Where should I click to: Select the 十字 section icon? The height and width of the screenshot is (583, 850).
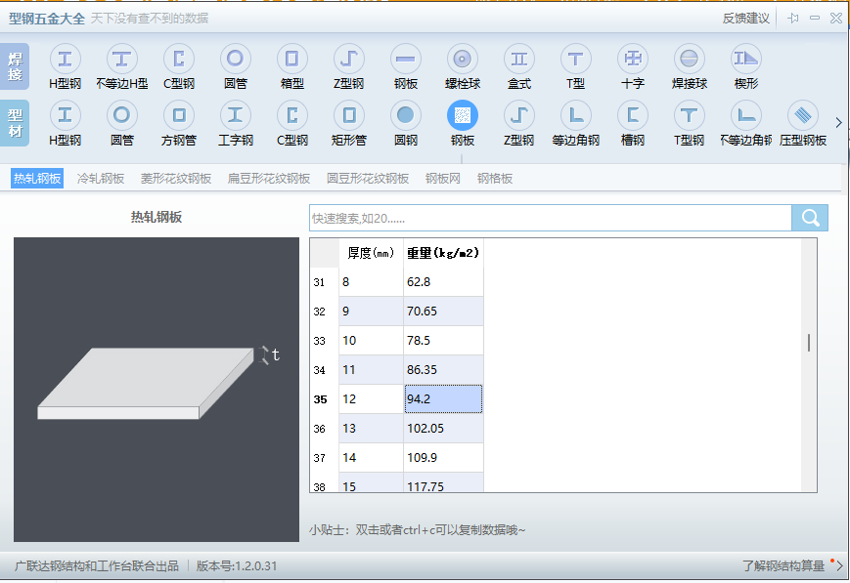click(x=633, y=59)
